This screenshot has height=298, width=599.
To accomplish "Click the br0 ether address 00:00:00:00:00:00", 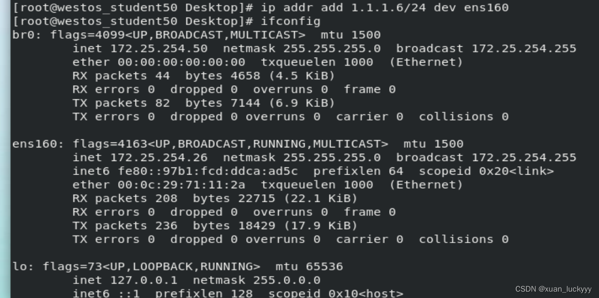I will click(x=181, y=62).
